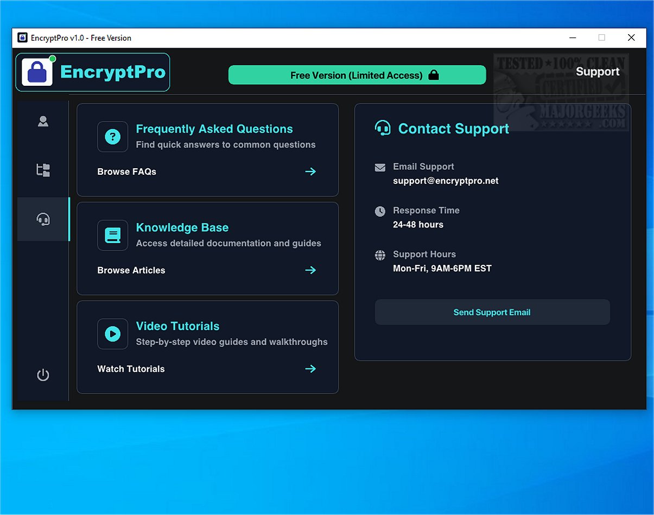Click the Contact Support heading

click(454, 129)
